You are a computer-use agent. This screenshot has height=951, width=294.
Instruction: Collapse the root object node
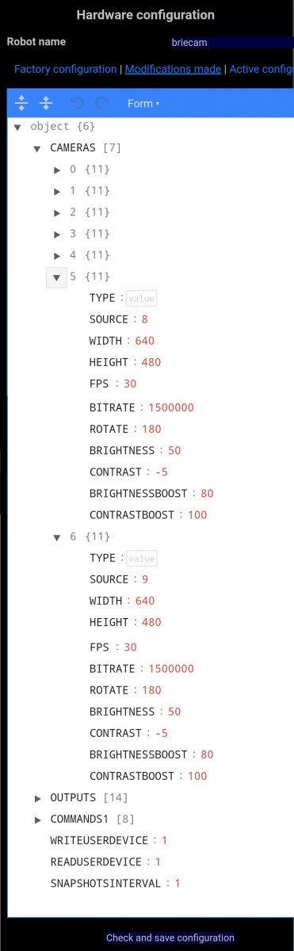(17, 127)
